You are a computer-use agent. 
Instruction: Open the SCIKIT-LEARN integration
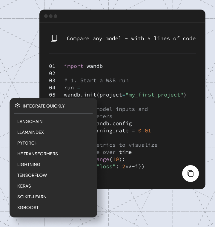click(32, 197)
